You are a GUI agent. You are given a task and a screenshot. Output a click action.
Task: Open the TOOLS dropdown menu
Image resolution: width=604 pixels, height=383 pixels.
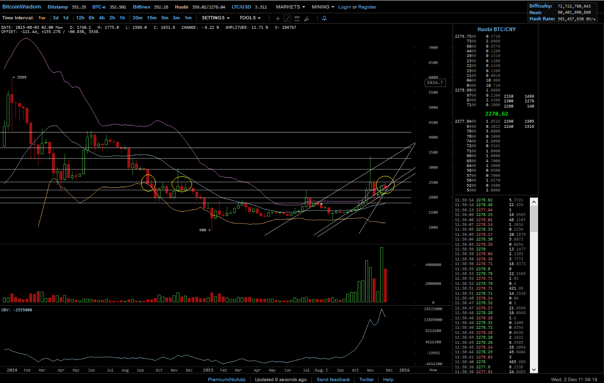250,18
